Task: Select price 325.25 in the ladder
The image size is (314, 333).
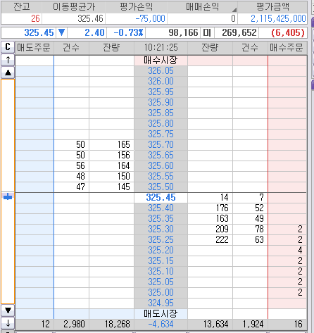Action: [161, 240]
